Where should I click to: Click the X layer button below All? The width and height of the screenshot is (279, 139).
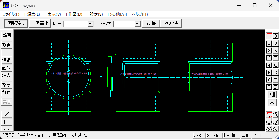[272, 103]
